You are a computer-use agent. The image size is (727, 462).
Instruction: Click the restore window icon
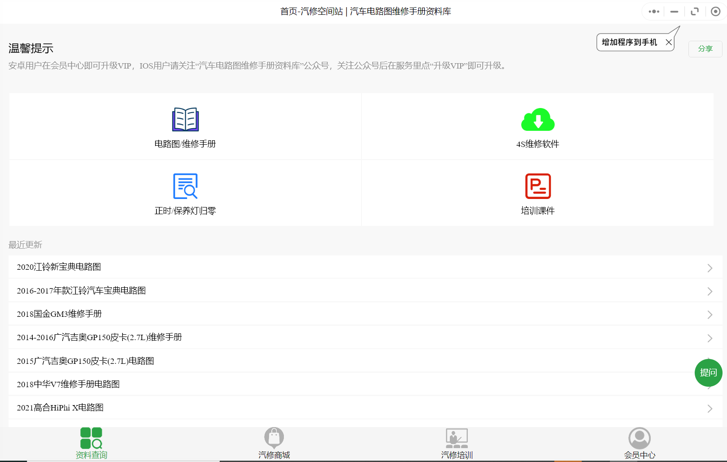pos(695,12)
